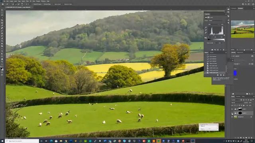Click the Select and Mask button

coord(68,4)
